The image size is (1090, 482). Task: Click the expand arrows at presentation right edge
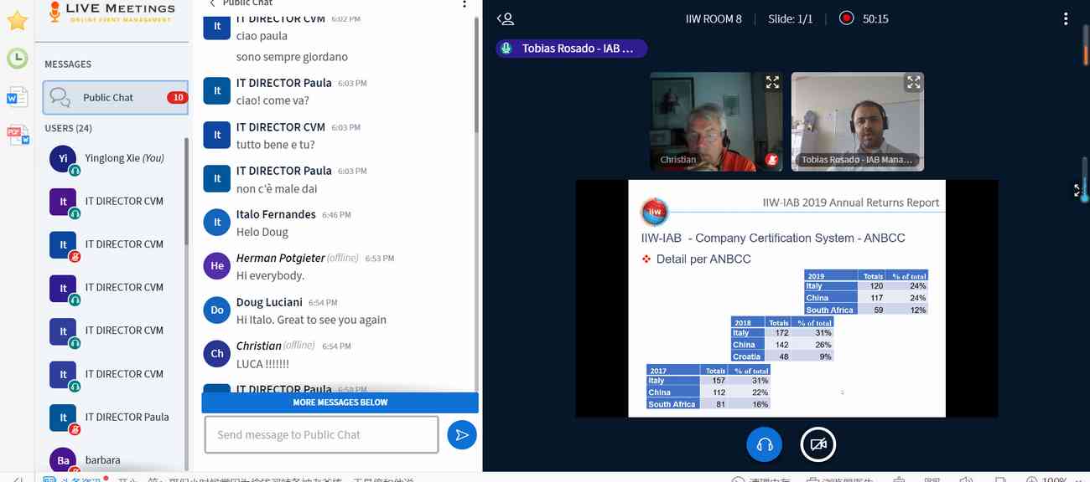coord(1078,191)
